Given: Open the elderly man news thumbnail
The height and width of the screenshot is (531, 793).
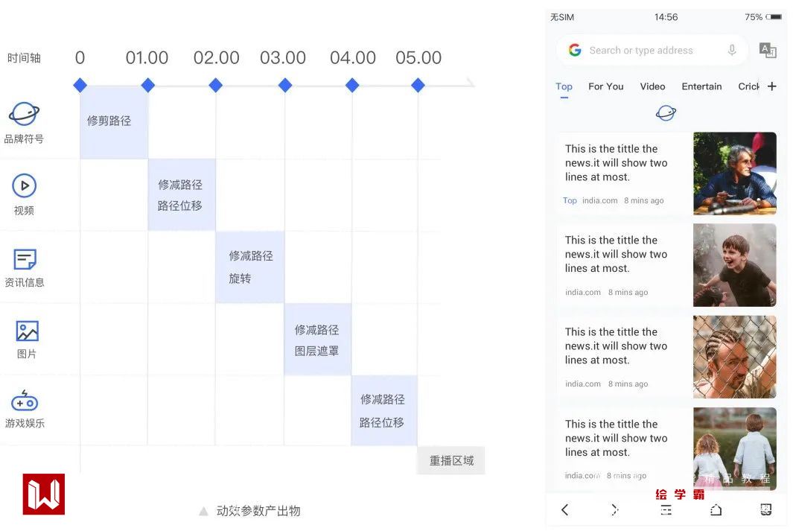Looking at the screenshot, I should tap(734, 174).
